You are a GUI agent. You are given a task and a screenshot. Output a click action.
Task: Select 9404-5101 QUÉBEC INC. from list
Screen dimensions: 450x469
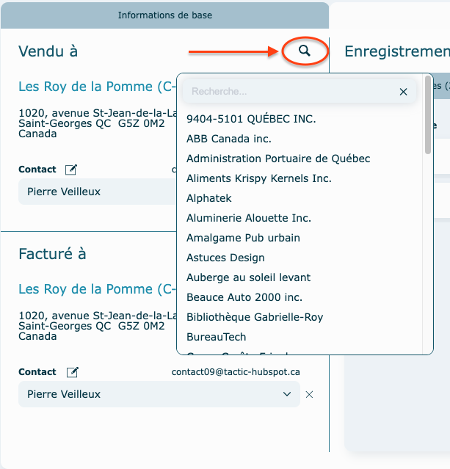[x=251, y=119]
